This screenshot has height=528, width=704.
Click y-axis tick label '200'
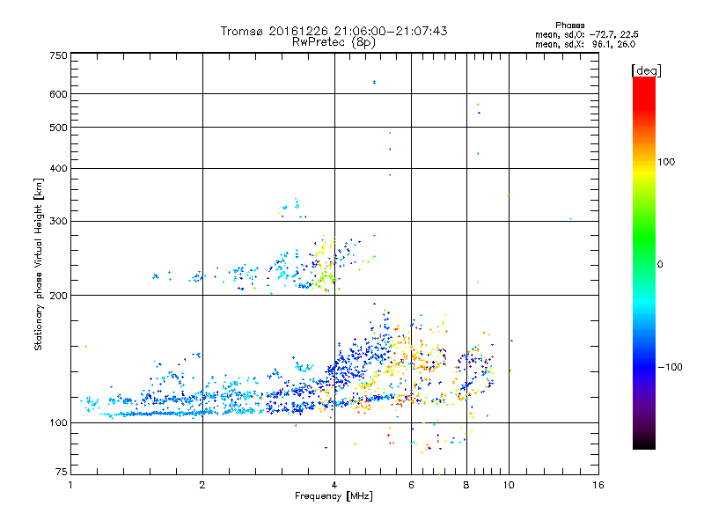pyautogui.click(x=58, y=296)
